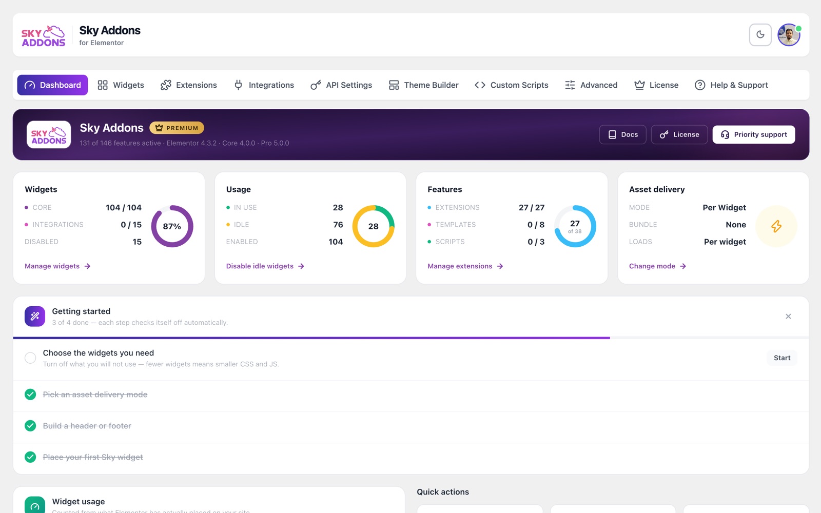Toggle the Pick an asset delivery mode checkmark

(30, 394)
